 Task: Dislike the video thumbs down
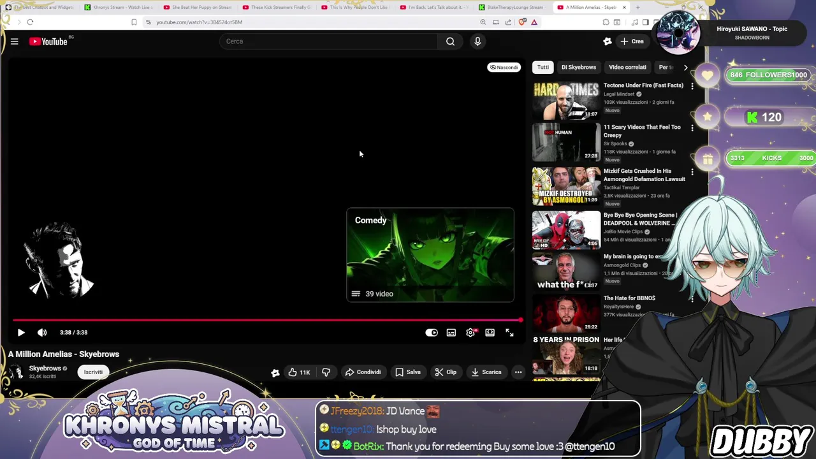[x=326, y=372]
